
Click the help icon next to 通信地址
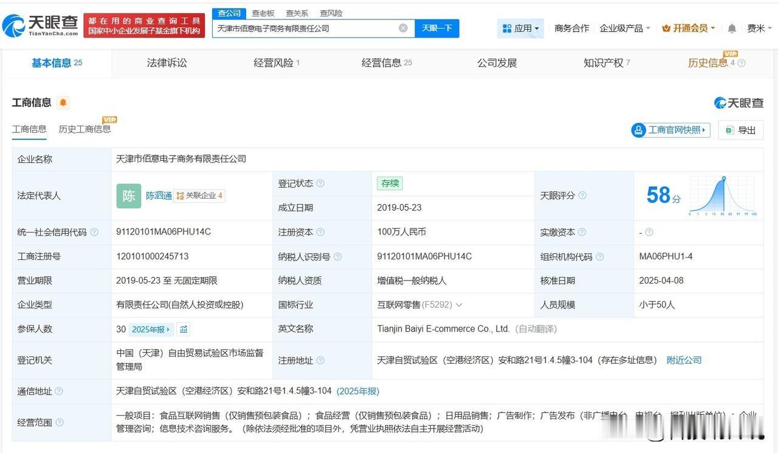59,392
